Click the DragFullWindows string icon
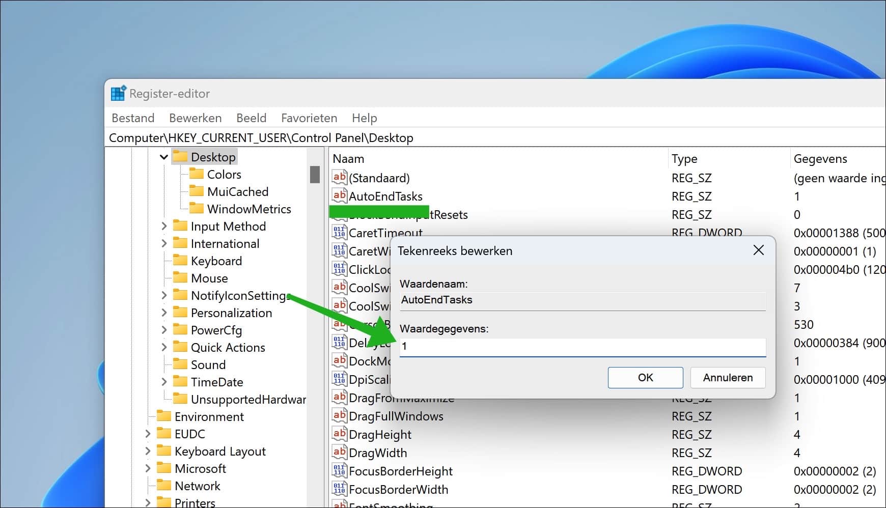This screenshot has width=886, height=508. [x=339, y=416]
